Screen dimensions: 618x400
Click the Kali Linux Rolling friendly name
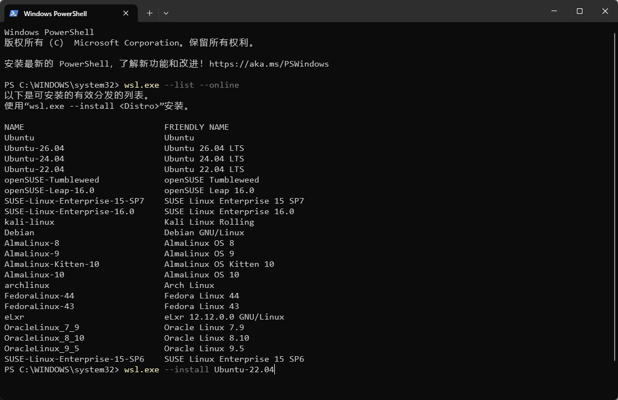click(x=209, y=222)
